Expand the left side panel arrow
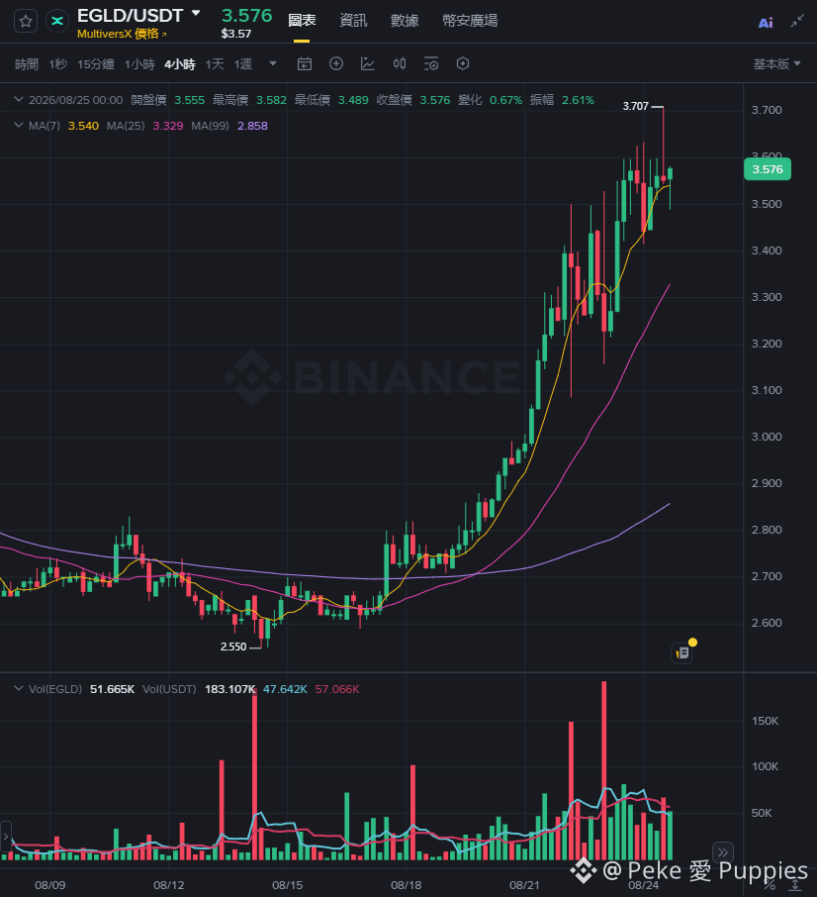 pyautogui.click(x=6, y=837)
